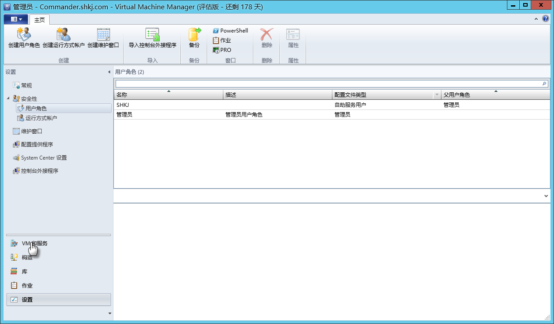Open the 作业 window from the ribbon

pyautogui.click(x=222, y=40)
